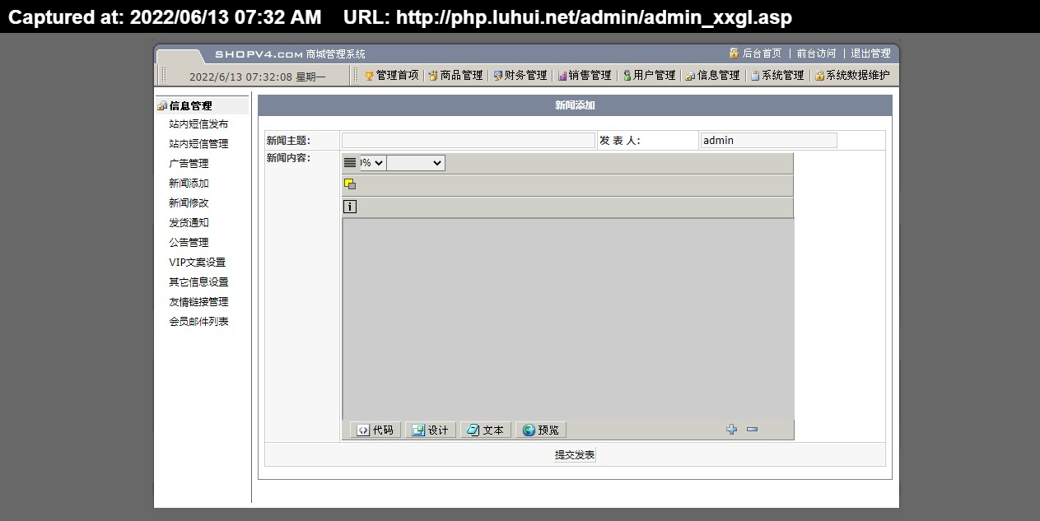
Task: Open the zoom percent dropdown
Action: click(372, 163)
